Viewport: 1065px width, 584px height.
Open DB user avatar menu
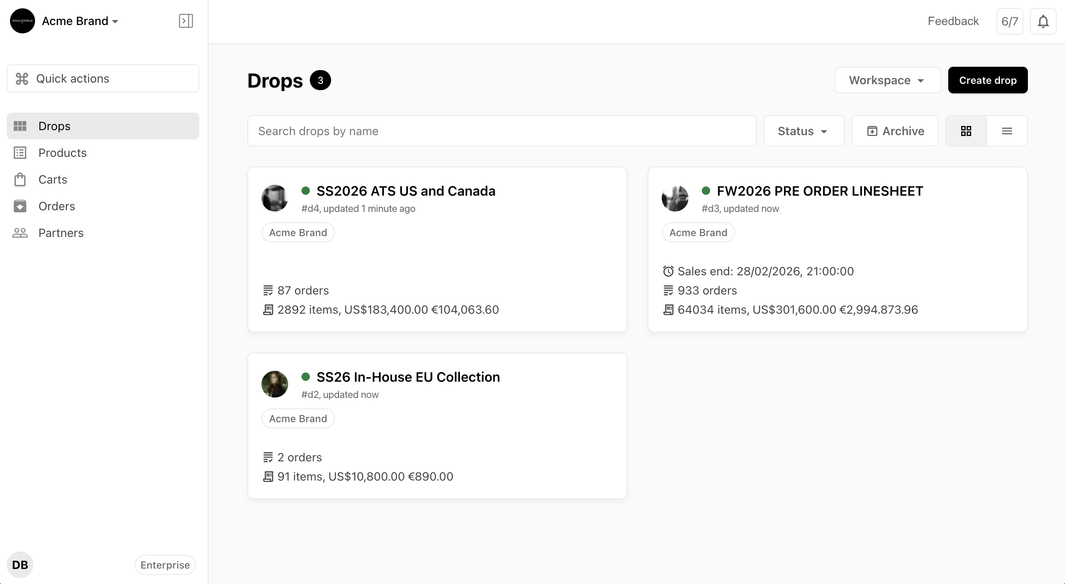click(20, 565)
